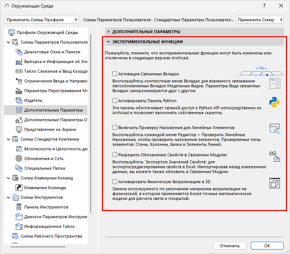
Task: Click the Диалоги Параметров Инструментов icon
Action: coord(19,217)
